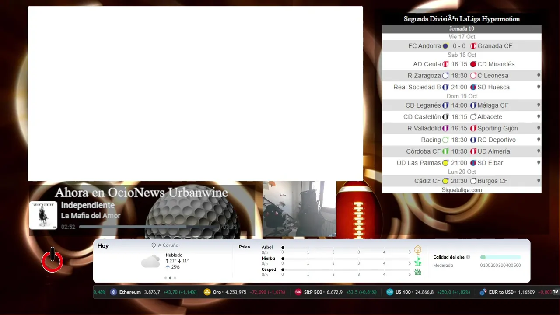Screen dimensions: 560x315
Task: Open venue pin for Racing vs Deportivo
Action: [x=539, y=140]
